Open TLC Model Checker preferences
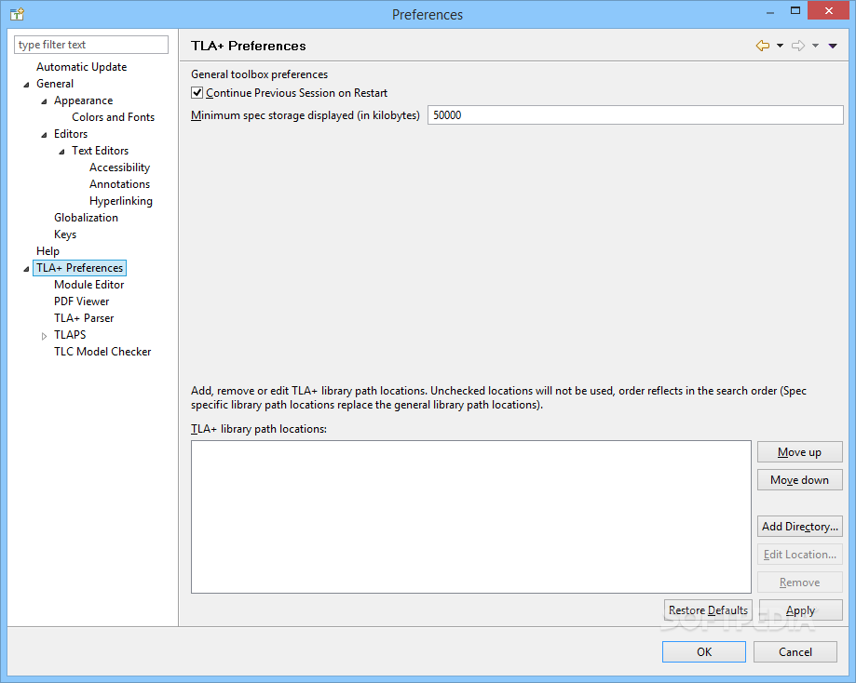Image resolution: width=856 pixels, height=683 pixels. (x=102, y=352)
